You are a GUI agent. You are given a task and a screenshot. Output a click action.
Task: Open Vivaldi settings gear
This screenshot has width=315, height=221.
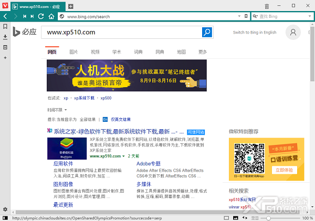[5, 209]
